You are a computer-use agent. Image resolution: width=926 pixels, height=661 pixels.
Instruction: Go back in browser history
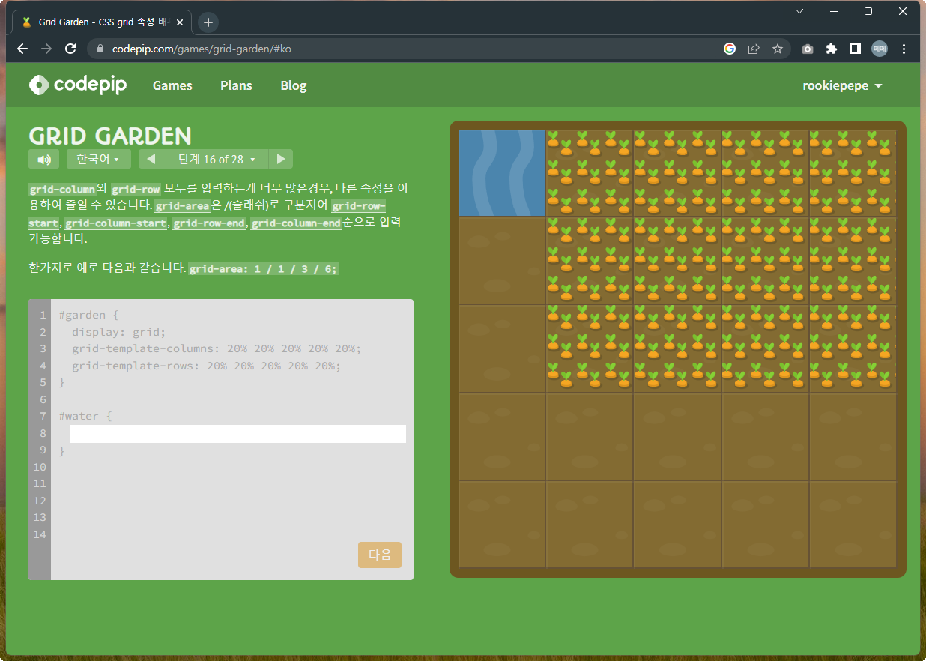pyautogui.click(x=22, y=49)
